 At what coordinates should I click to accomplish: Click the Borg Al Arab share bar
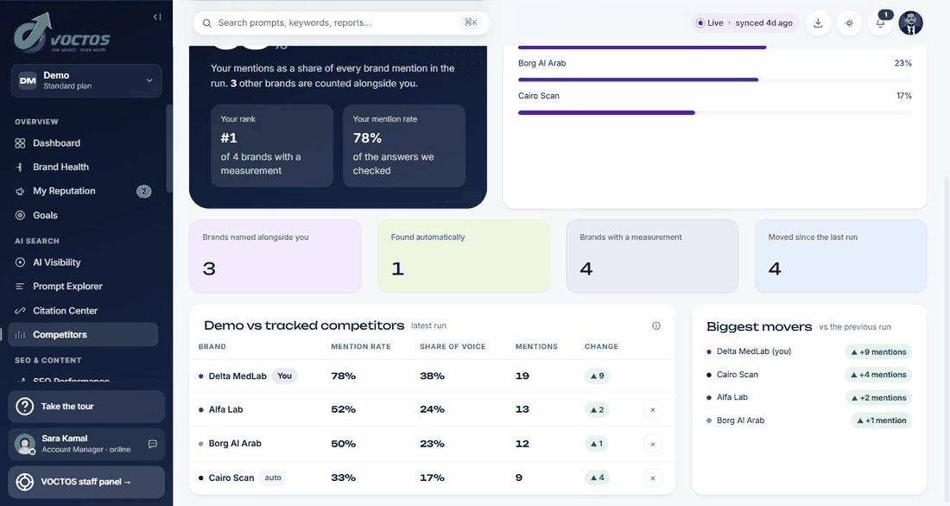click(x=715, y=79)
